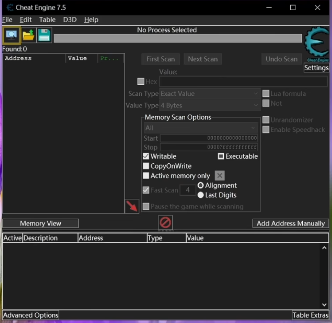Screen dimensions: 332x323
Task: Toggle the Executable checkbox
Action: [221, 156]
